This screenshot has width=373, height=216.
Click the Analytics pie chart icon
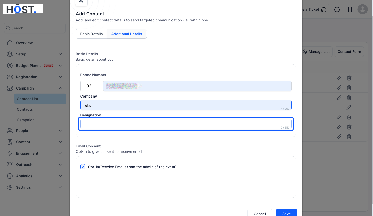10,176
